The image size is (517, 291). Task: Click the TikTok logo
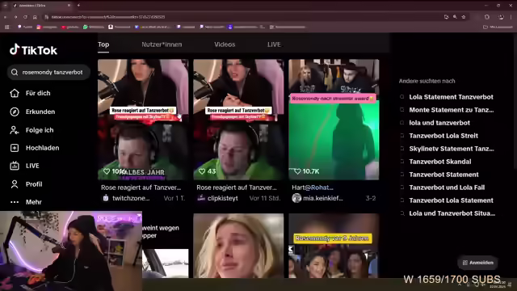coord(33,50)
